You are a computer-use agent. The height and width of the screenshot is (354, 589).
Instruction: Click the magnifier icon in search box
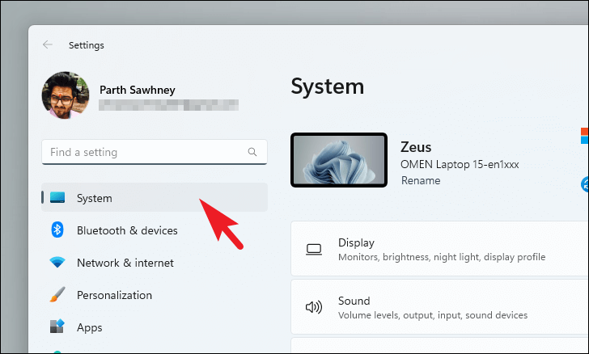click(x=252, y=152)
